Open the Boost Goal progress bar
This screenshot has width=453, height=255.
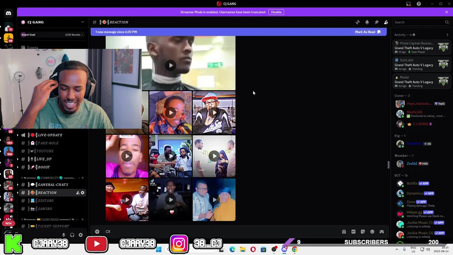(x=52, y=35)
